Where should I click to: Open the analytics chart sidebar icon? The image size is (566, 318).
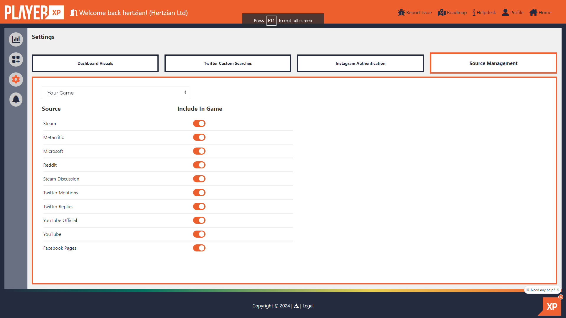(x=16, y=39)
